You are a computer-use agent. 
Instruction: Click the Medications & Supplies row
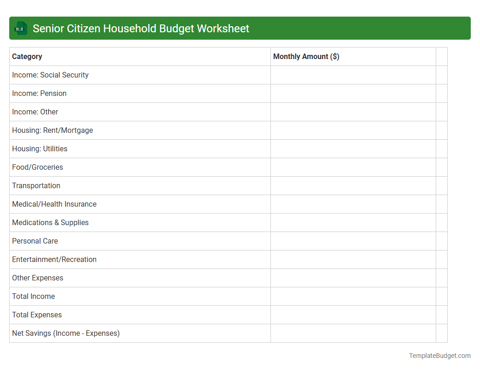click(50, 222)
